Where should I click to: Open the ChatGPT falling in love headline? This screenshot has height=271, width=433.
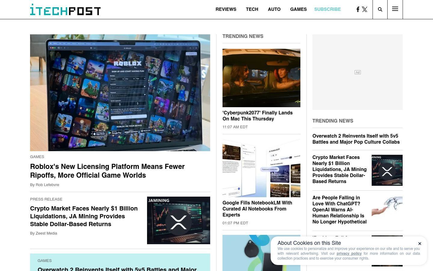(339, 210)
